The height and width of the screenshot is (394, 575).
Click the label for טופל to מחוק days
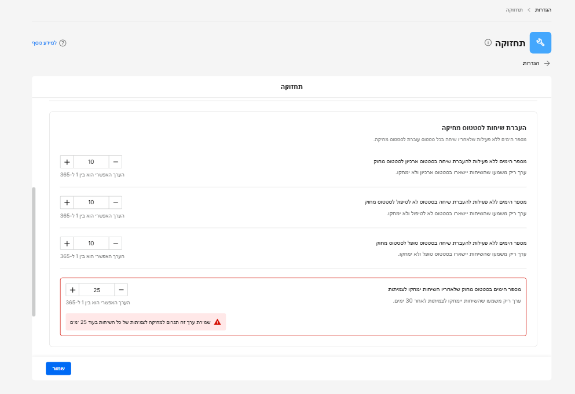click(x=451, y=242)
